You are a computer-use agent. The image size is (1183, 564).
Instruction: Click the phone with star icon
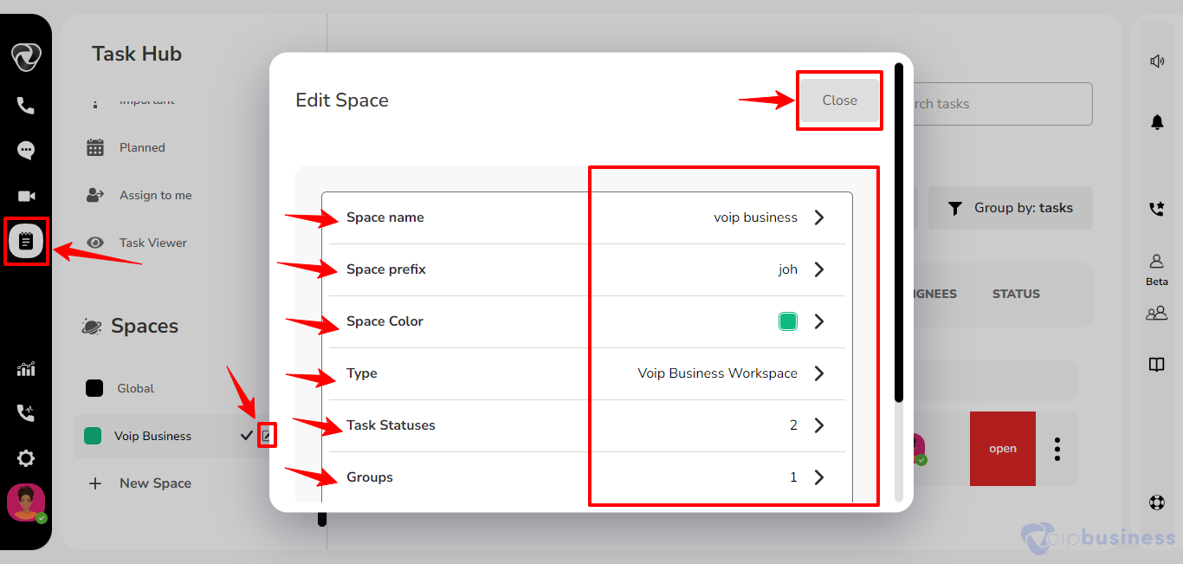[1157, 209]
